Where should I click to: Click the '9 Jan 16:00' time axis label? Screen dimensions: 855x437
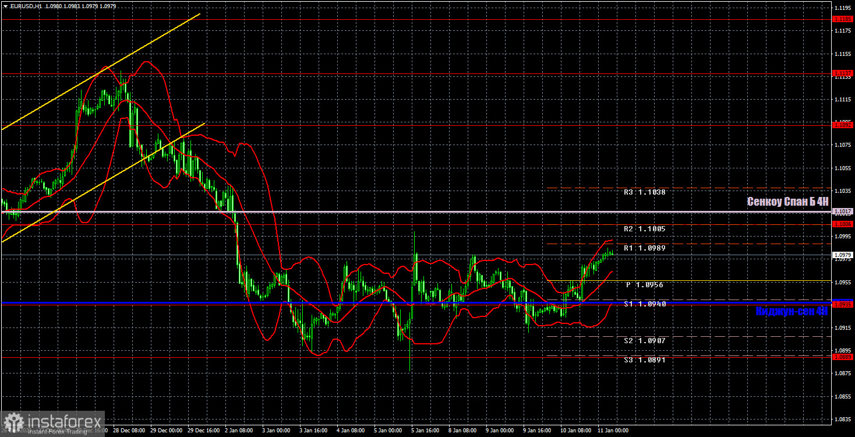[536, 431]
